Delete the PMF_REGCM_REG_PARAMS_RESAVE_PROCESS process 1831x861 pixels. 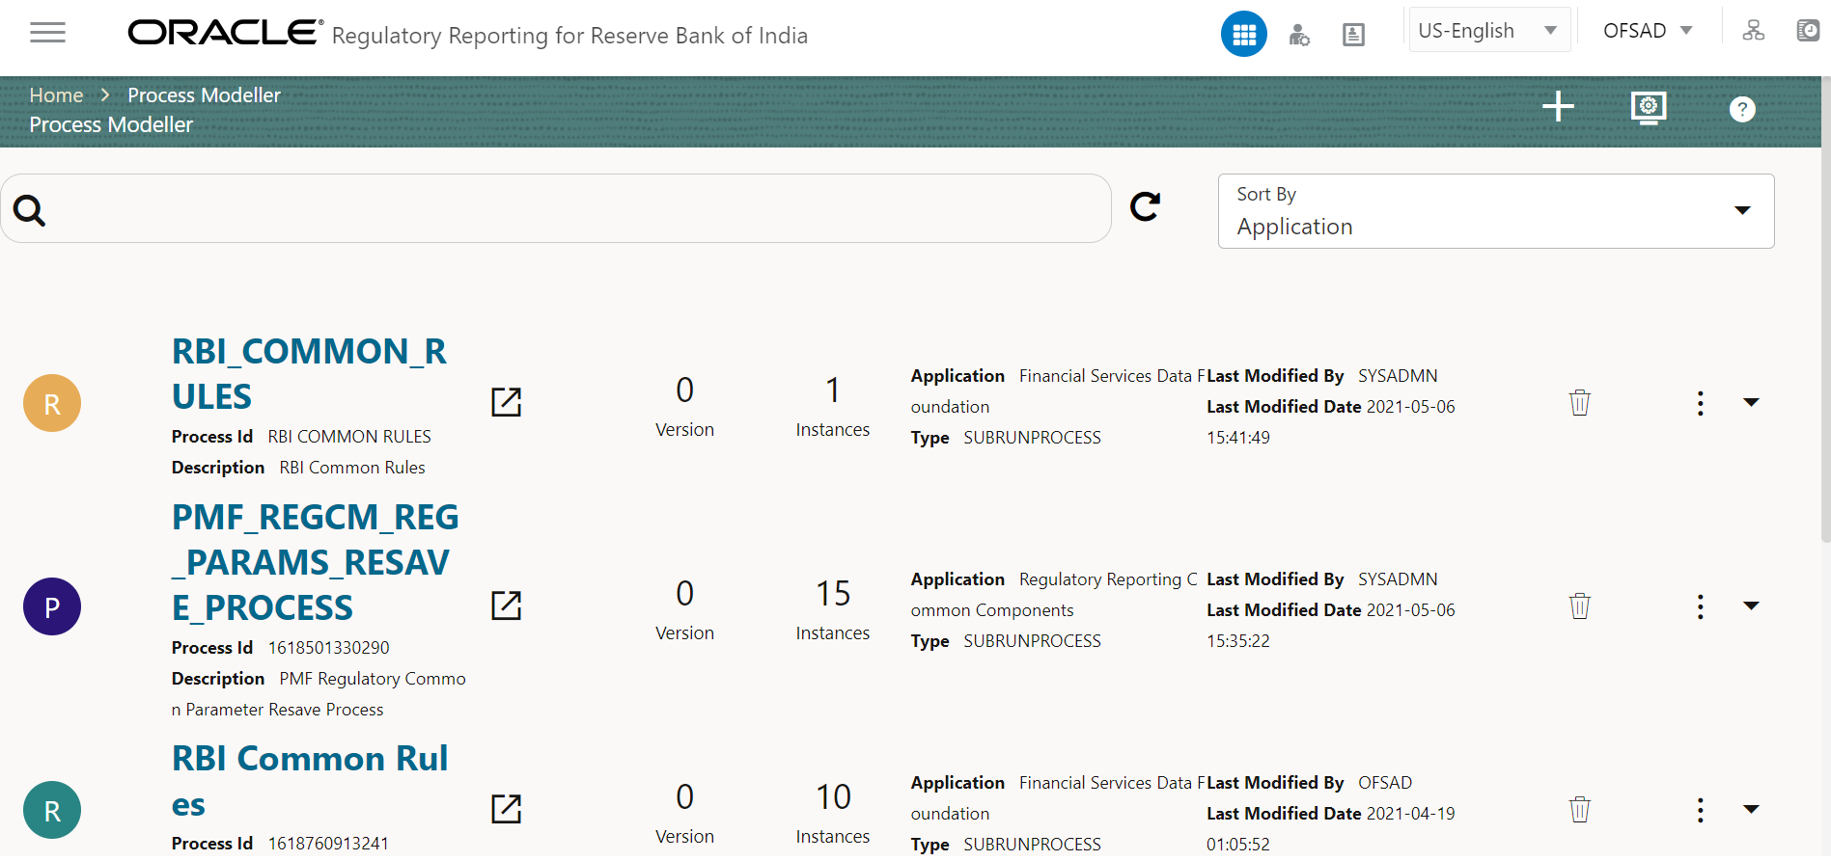coord(1579,605)
